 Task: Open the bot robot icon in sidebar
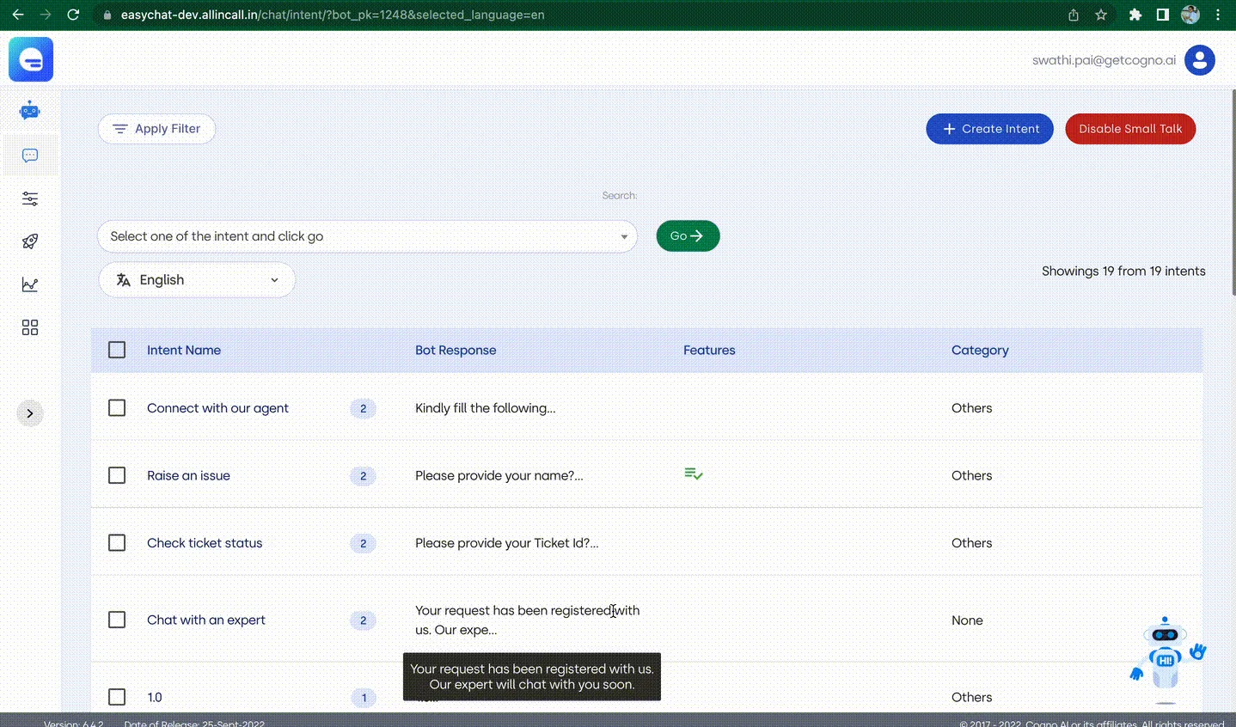coord(30,110)
